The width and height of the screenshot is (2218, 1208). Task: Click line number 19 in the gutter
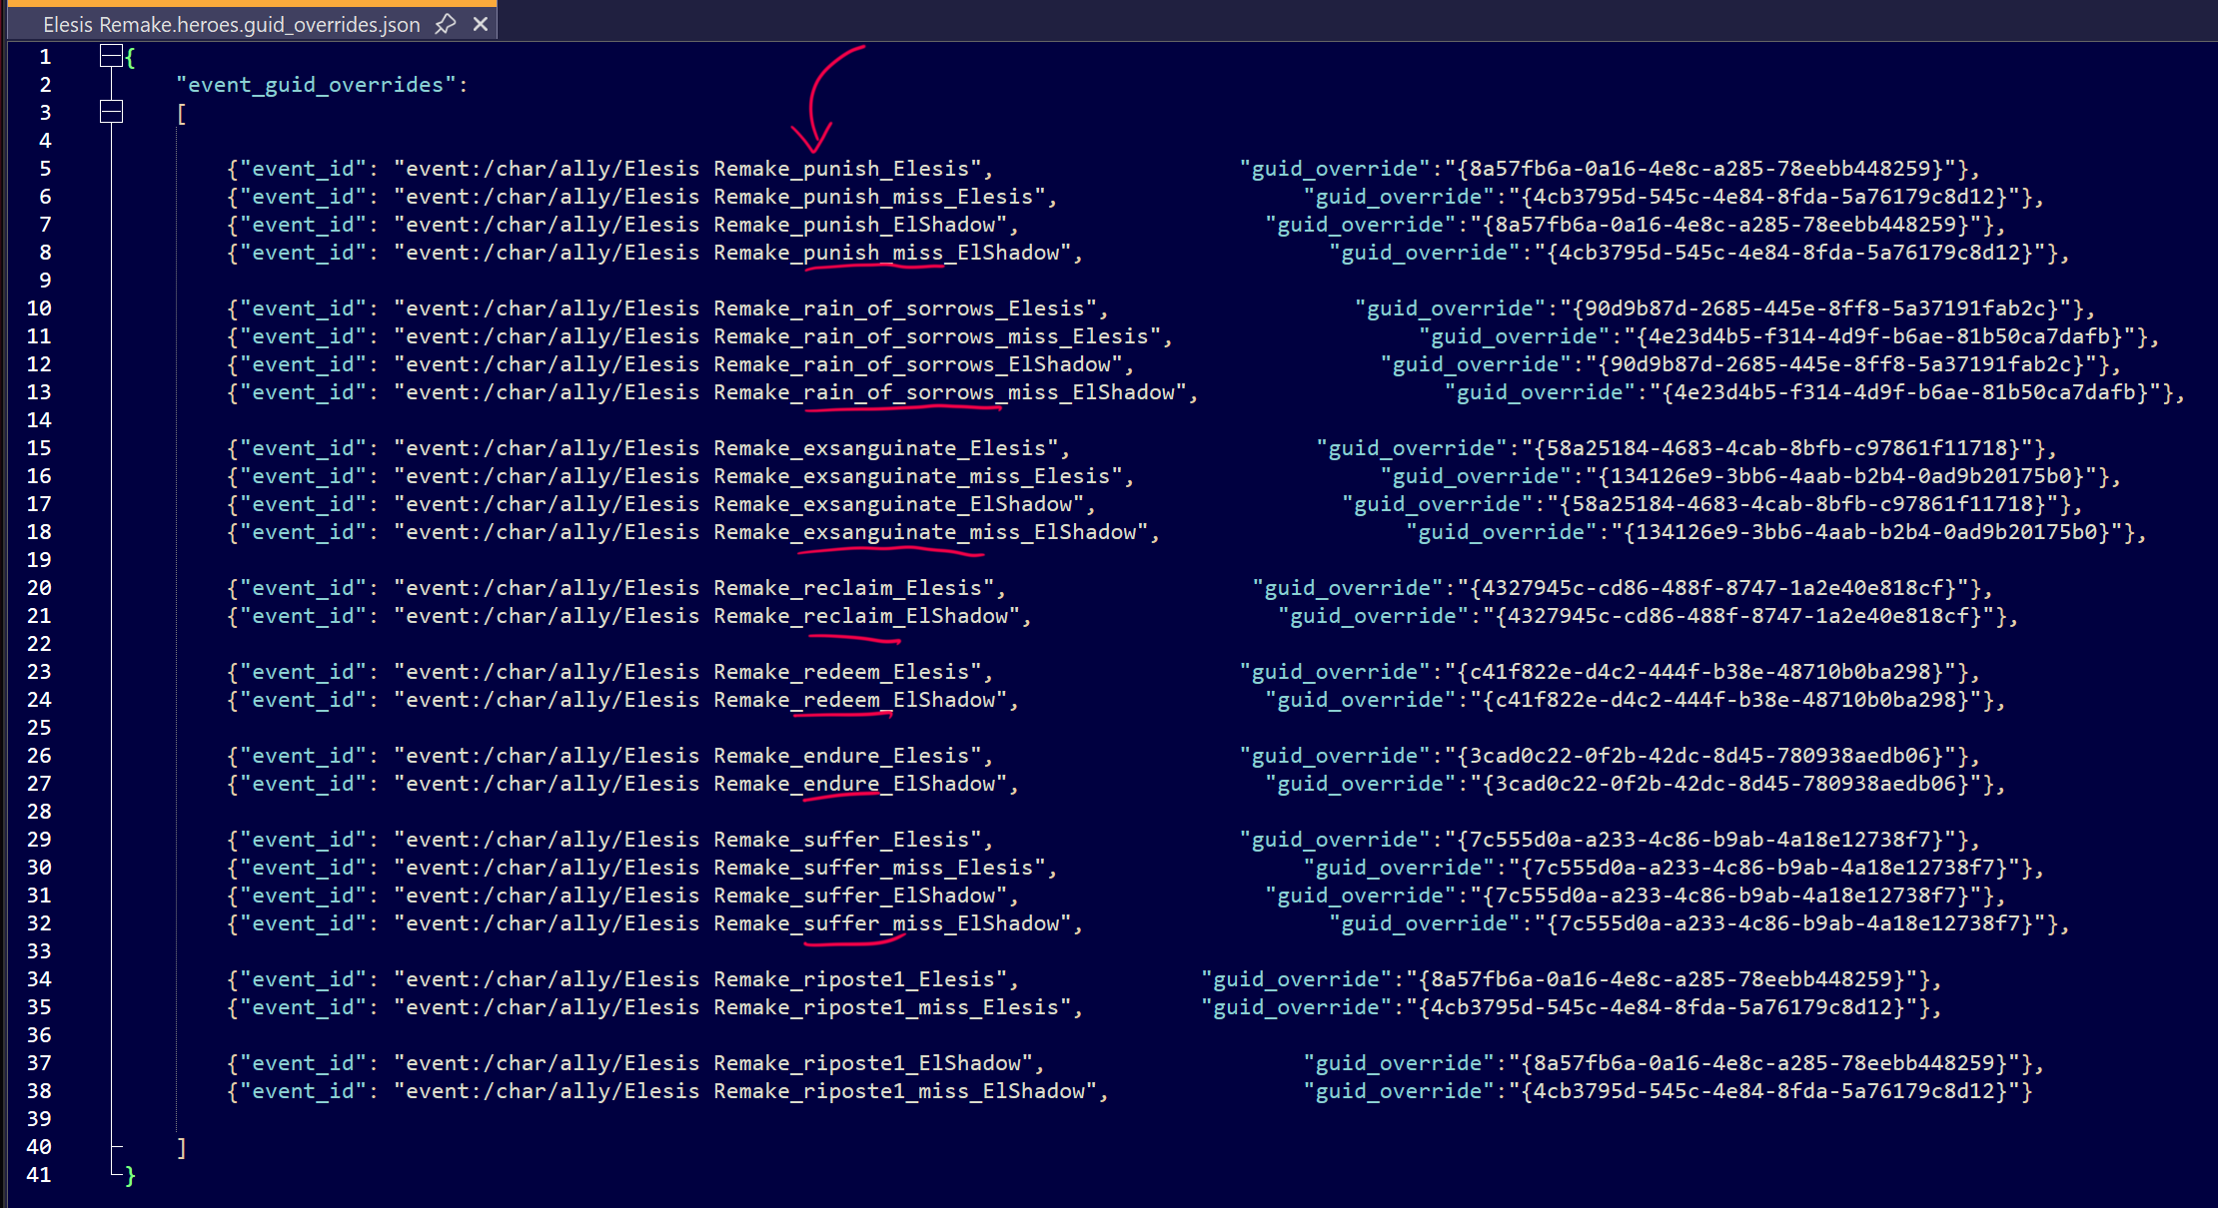39,560
